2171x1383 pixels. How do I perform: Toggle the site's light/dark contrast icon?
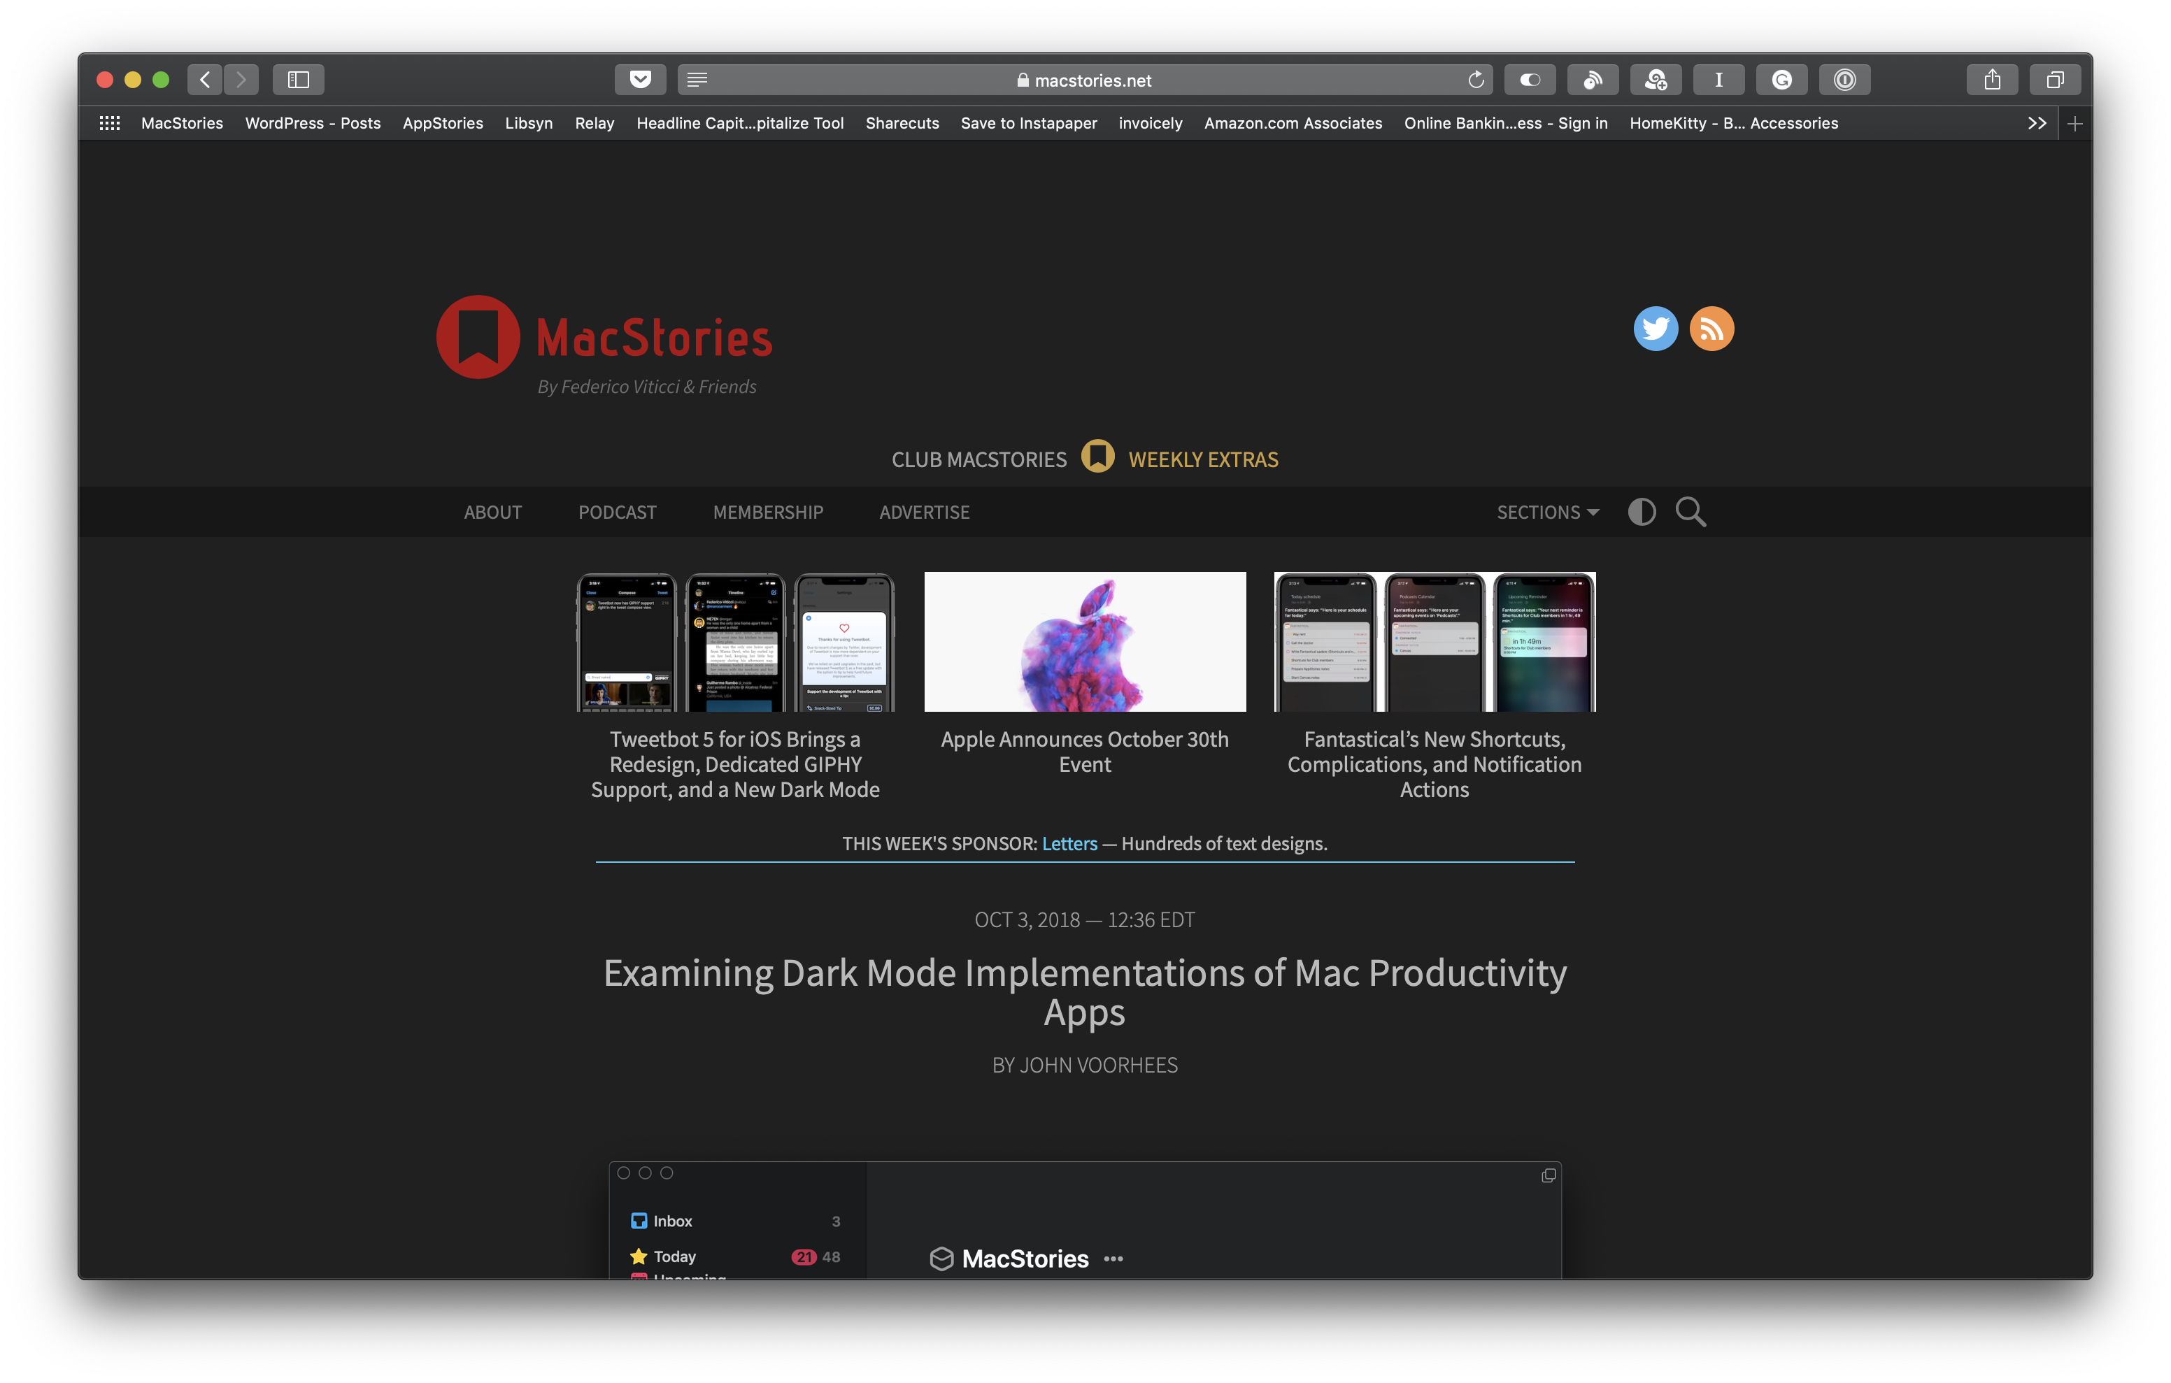(1642, 512)
